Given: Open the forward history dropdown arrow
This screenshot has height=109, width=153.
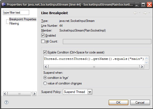Looking at the screenshot, I should [x=149, y=13].
